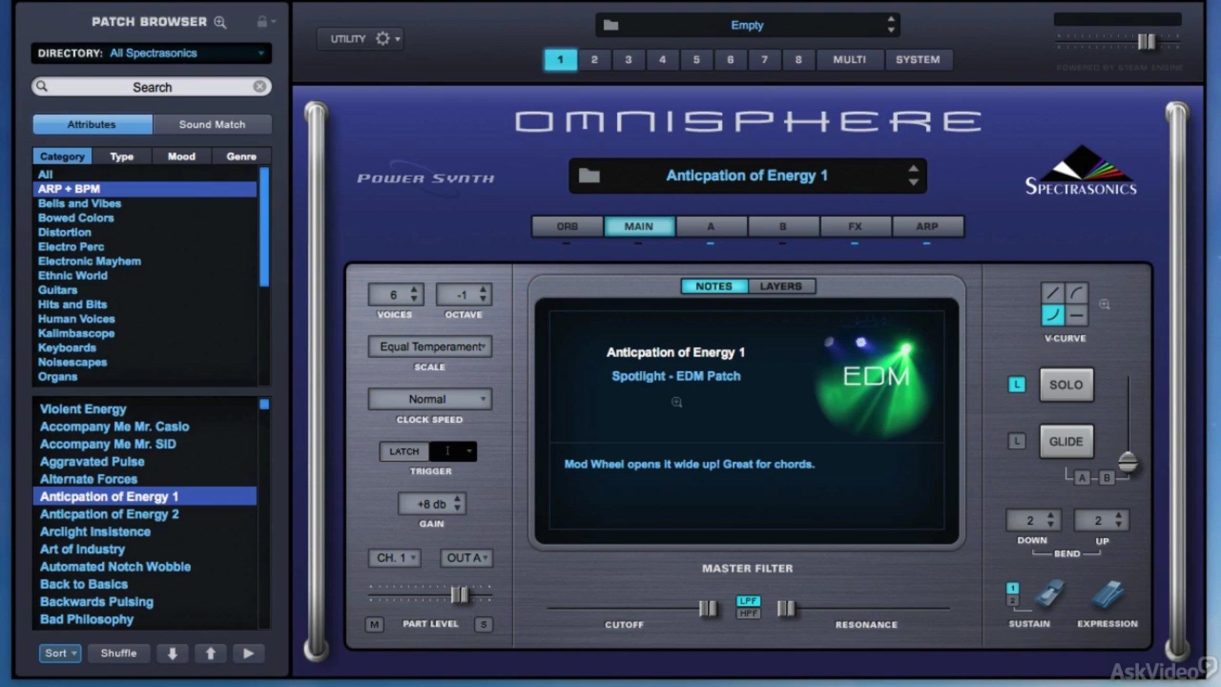This screenshot has height=687, width=1221.
Task: Click in the Search field
Action: [x=151, y=87]
